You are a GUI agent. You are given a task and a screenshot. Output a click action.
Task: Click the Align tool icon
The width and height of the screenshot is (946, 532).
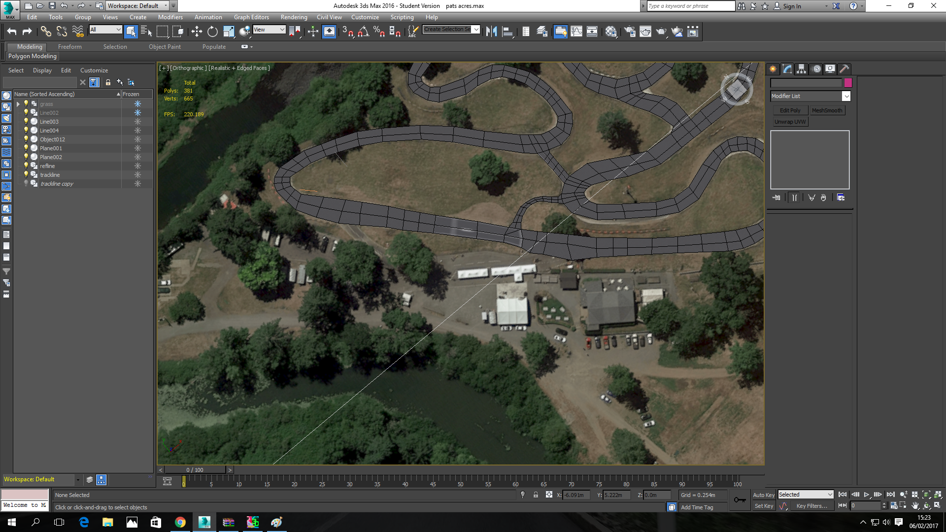coord(507,32)
